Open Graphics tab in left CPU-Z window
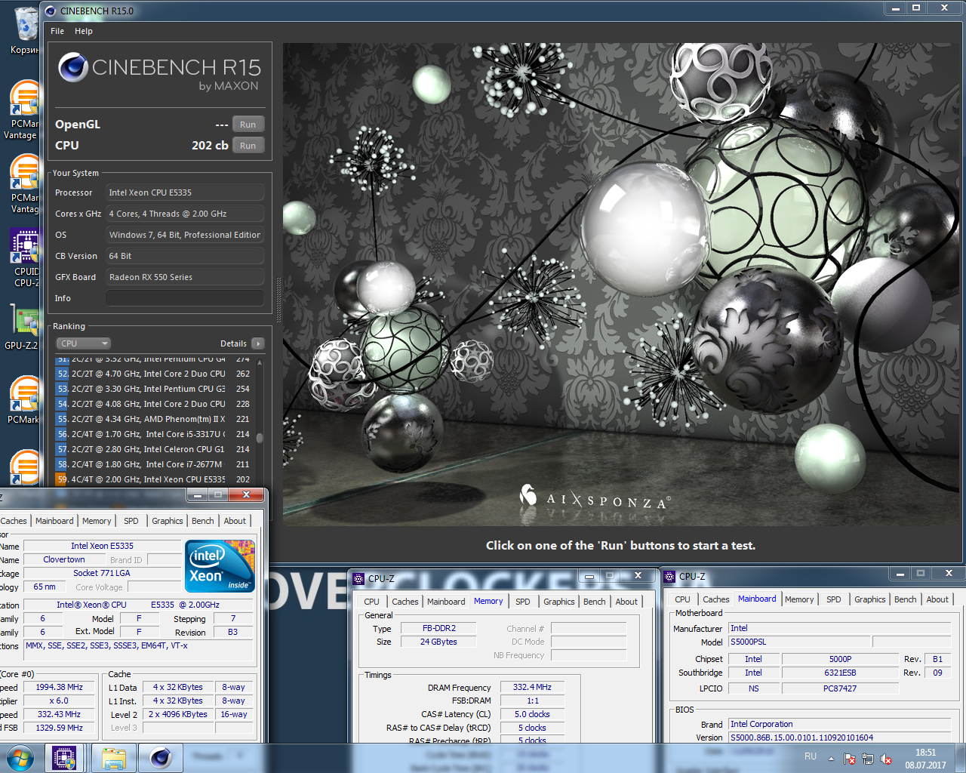Image resolution: width=966 pixels, height=773 pixels. tap(168, 521)
